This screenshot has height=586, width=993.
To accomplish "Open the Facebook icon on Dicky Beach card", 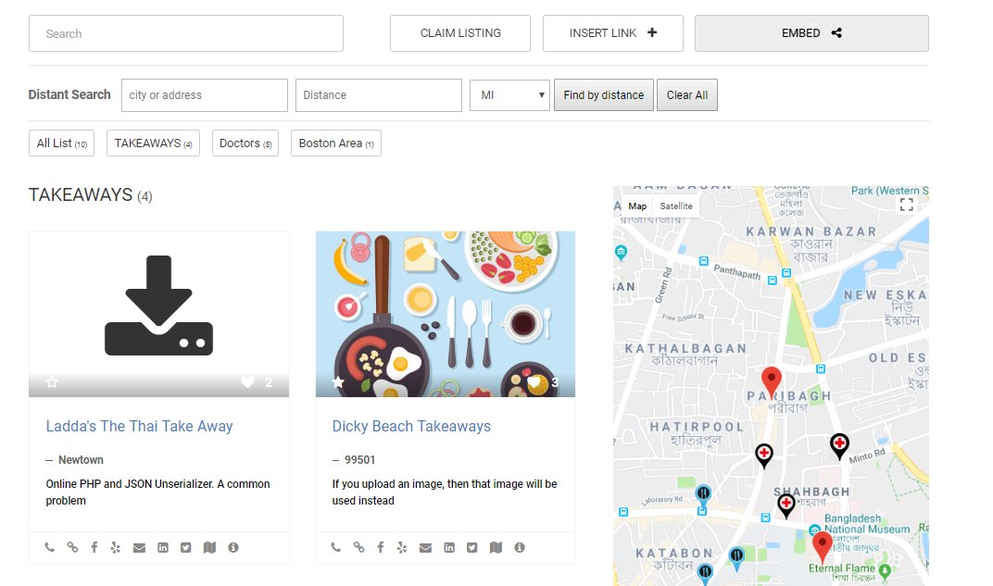I will click(x=381, y=547).
